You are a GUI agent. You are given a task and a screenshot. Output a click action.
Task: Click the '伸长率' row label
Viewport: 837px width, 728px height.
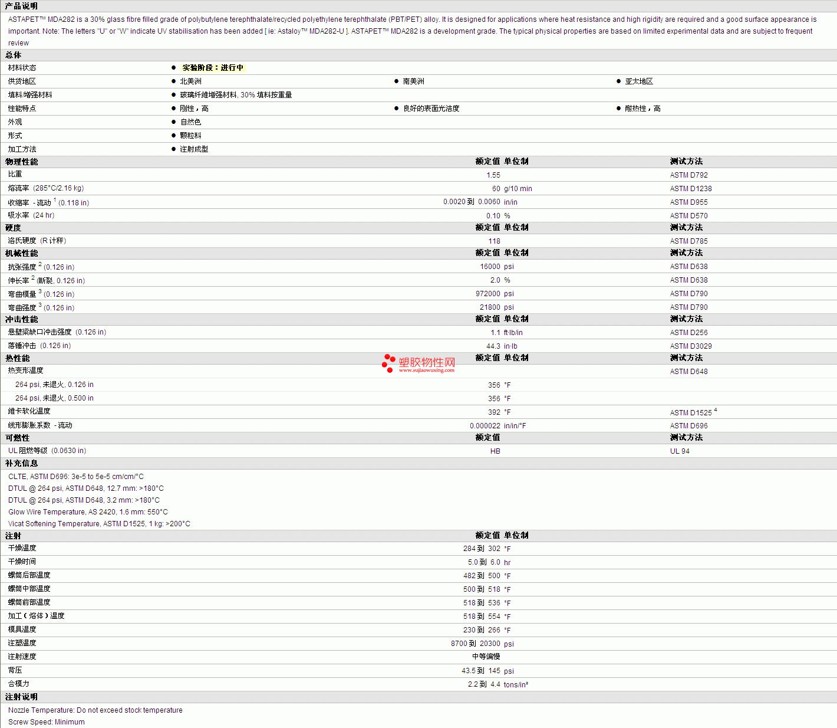(x=18, y=281)
